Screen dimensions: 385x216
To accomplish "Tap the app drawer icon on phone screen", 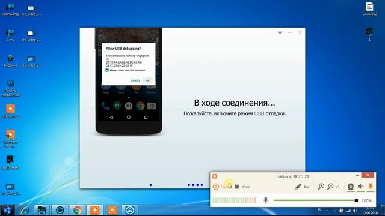I will [129, 106].
